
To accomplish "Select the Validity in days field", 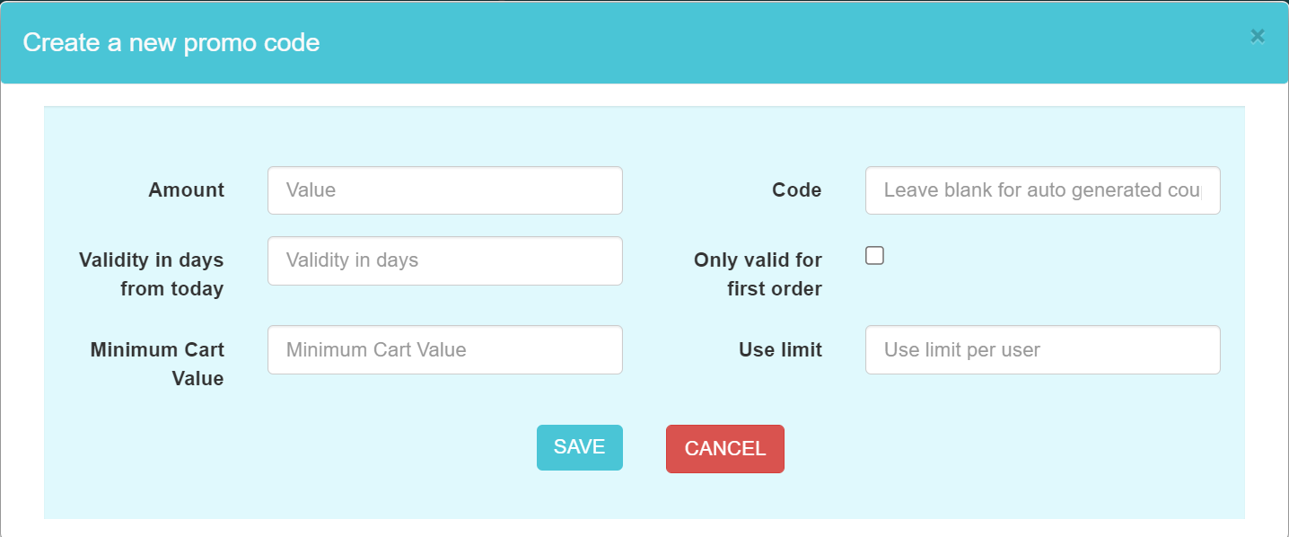I will coord(445,260).
